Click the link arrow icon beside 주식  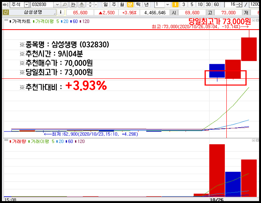(5, 5)
